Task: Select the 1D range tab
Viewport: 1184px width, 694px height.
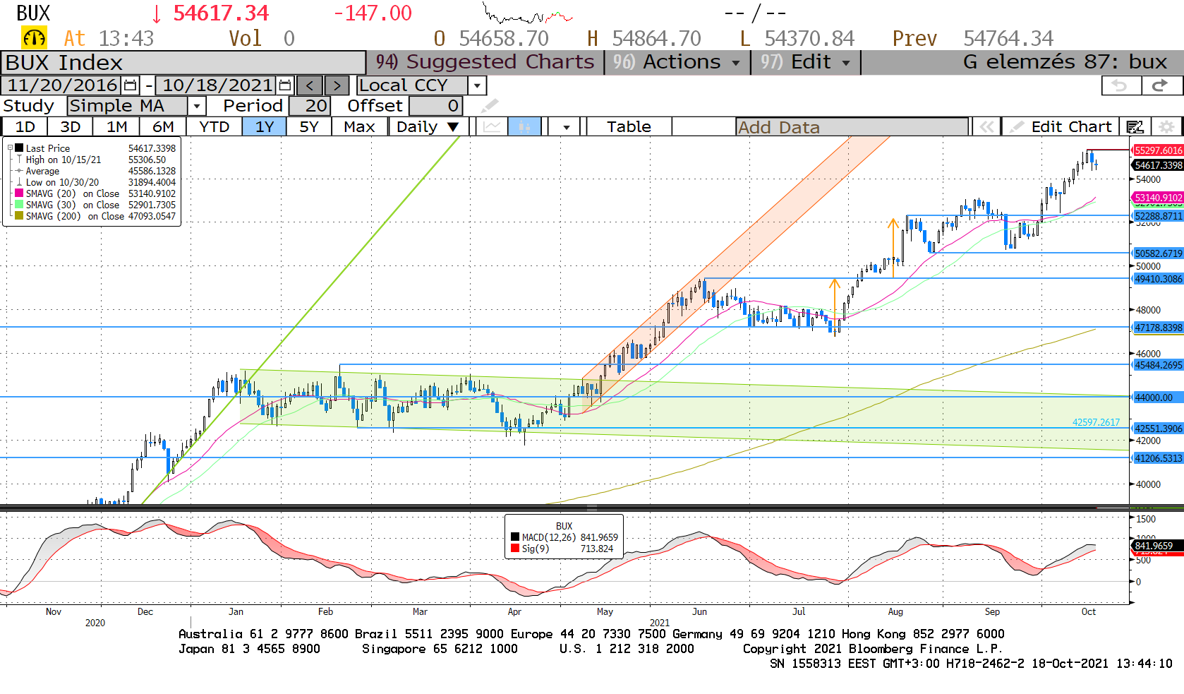Action: tap(25, 127)
